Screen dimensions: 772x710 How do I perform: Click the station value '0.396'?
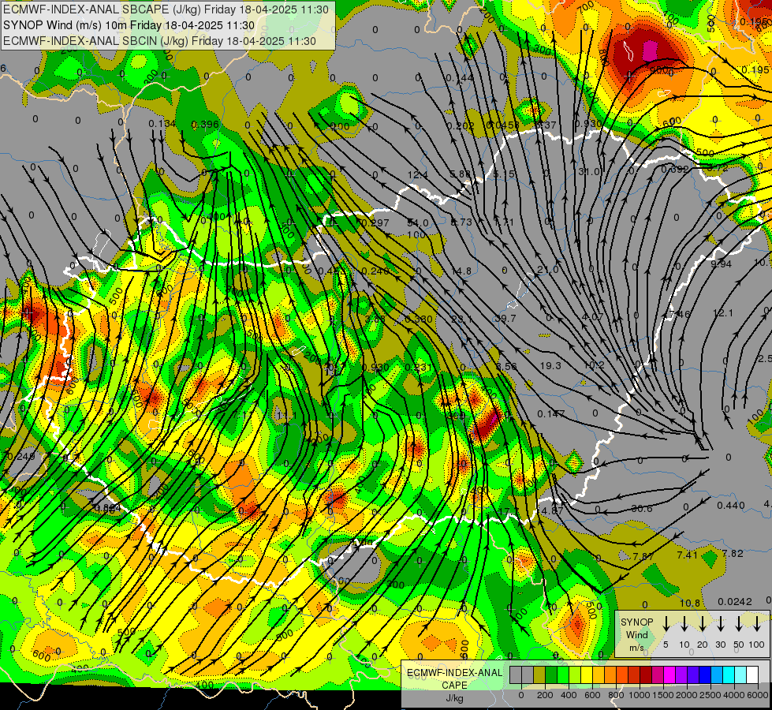tap(205, 124)
